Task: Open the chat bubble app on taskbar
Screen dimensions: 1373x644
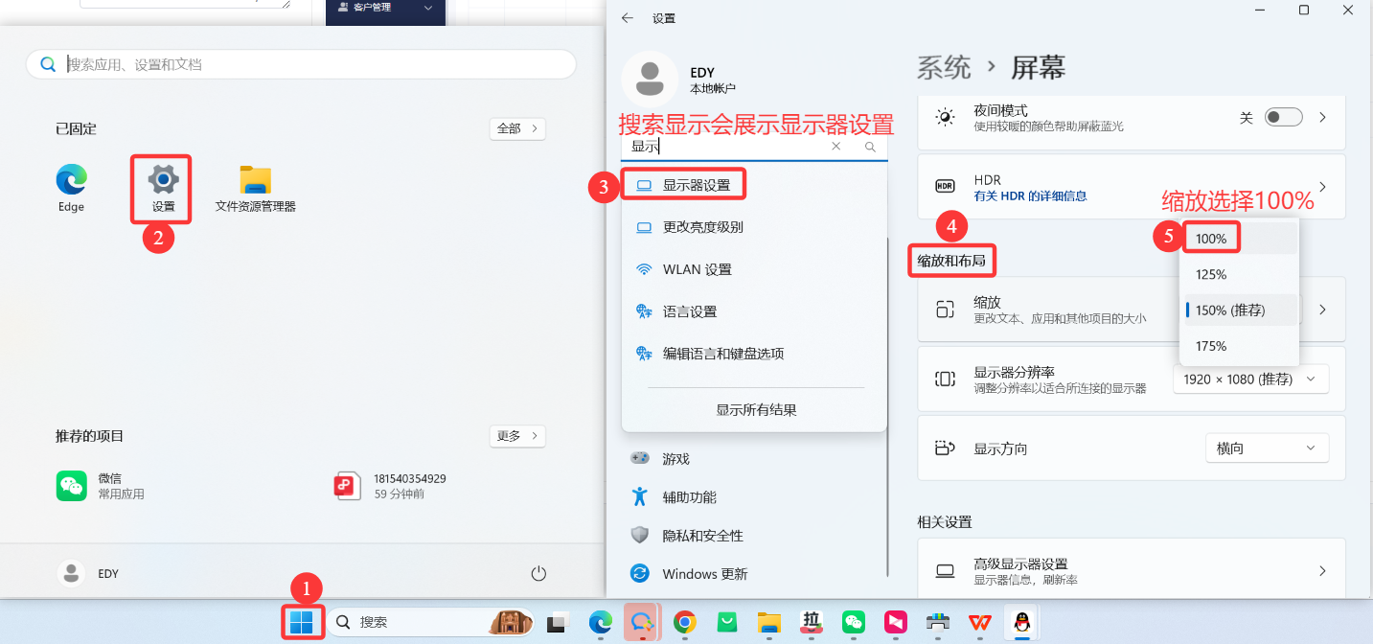Action: coord(641,623)
